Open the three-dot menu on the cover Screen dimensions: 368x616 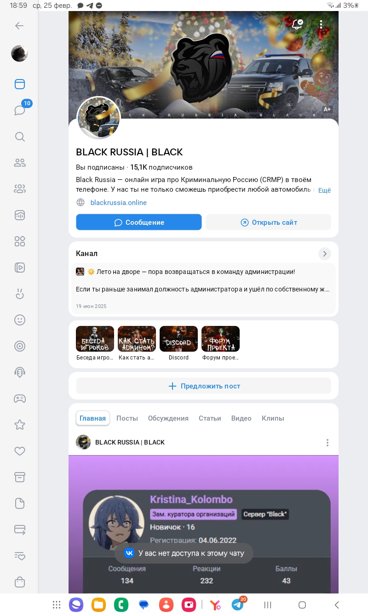tap(321, 24)
